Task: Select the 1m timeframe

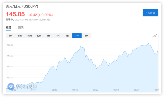Action: click(x=11, y=36)
